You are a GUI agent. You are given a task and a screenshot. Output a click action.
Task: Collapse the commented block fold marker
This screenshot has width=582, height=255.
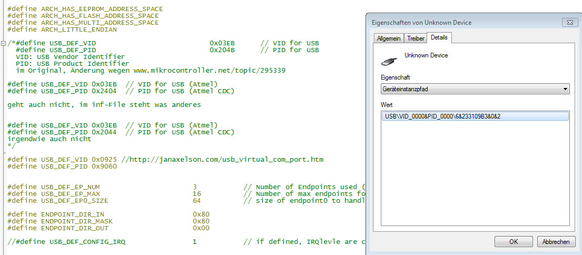3,43
